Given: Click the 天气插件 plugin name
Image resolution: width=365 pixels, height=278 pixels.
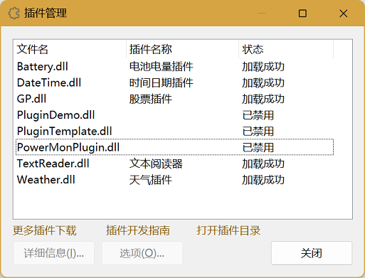Looking at the screenshot, I should 151,180.
